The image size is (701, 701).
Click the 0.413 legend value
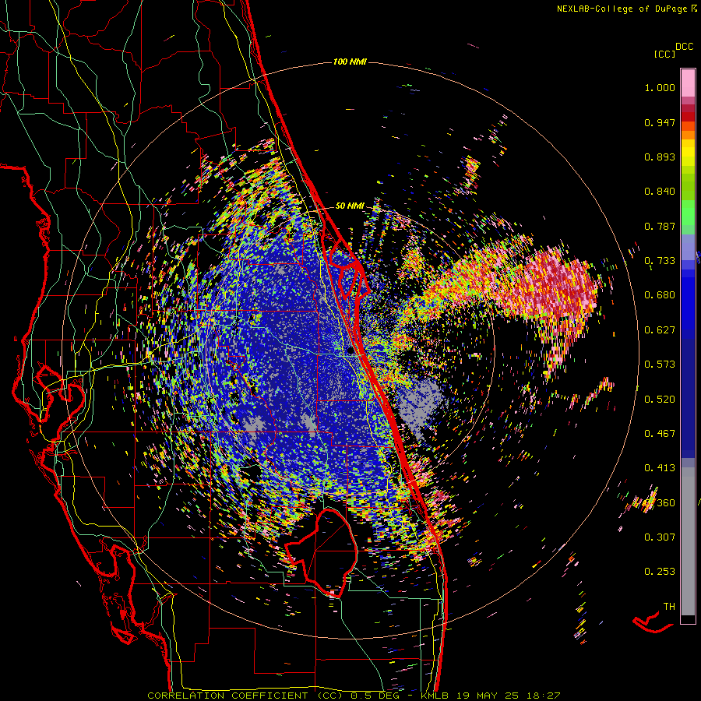pyautogui.click(x=660, y=468)
